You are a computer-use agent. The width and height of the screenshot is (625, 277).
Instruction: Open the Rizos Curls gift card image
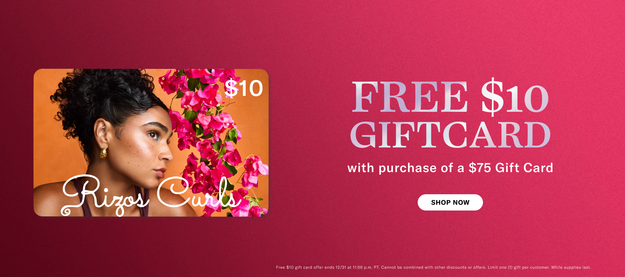coord(151,143)
